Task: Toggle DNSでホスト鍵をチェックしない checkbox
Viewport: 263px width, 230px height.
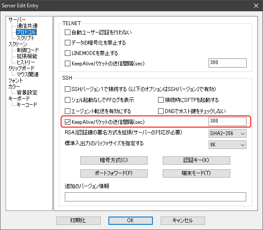Action: tap(161, 111)
